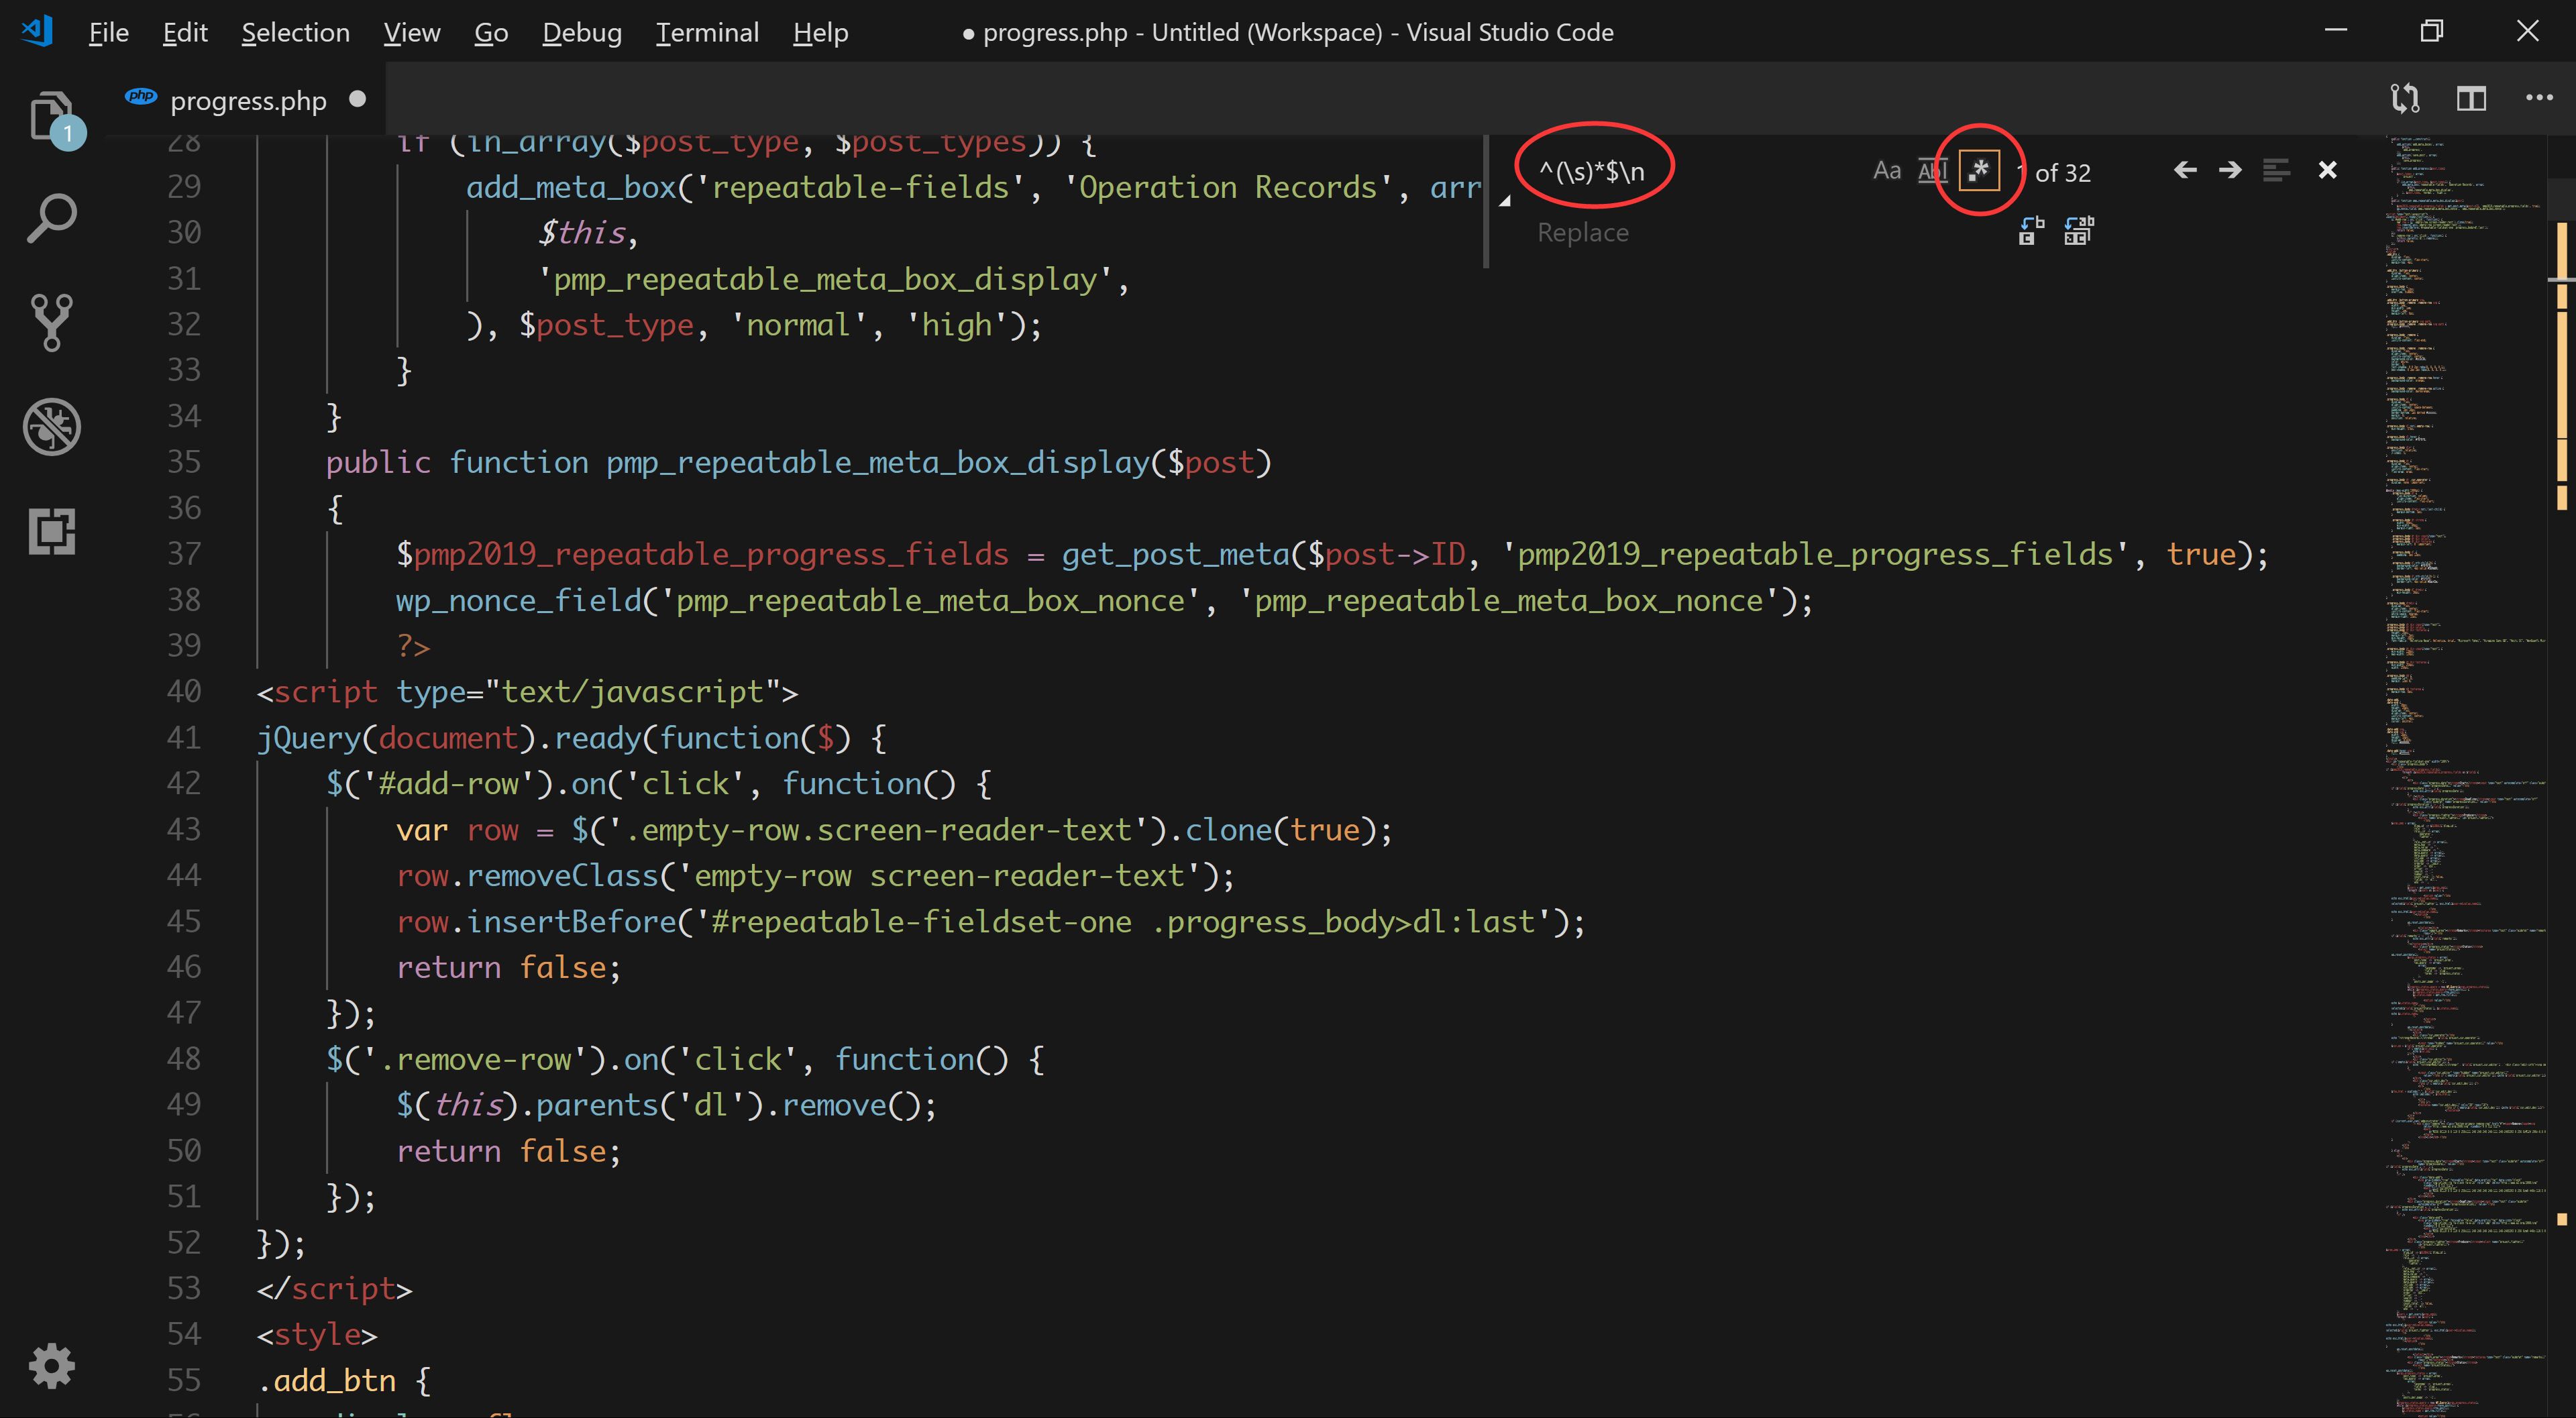Open Changes compare icon in editor toolbar
2576x1418 pixels.
2404,98
